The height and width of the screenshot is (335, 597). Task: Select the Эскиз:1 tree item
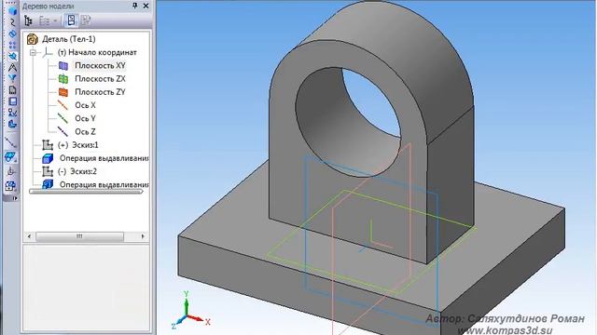coord(78,145)
